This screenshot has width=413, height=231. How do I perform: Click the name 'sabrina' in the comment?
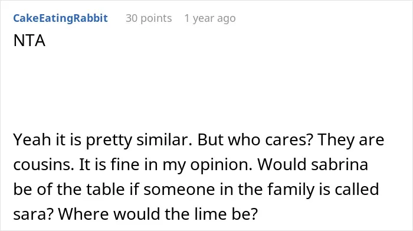coord(339,165)
